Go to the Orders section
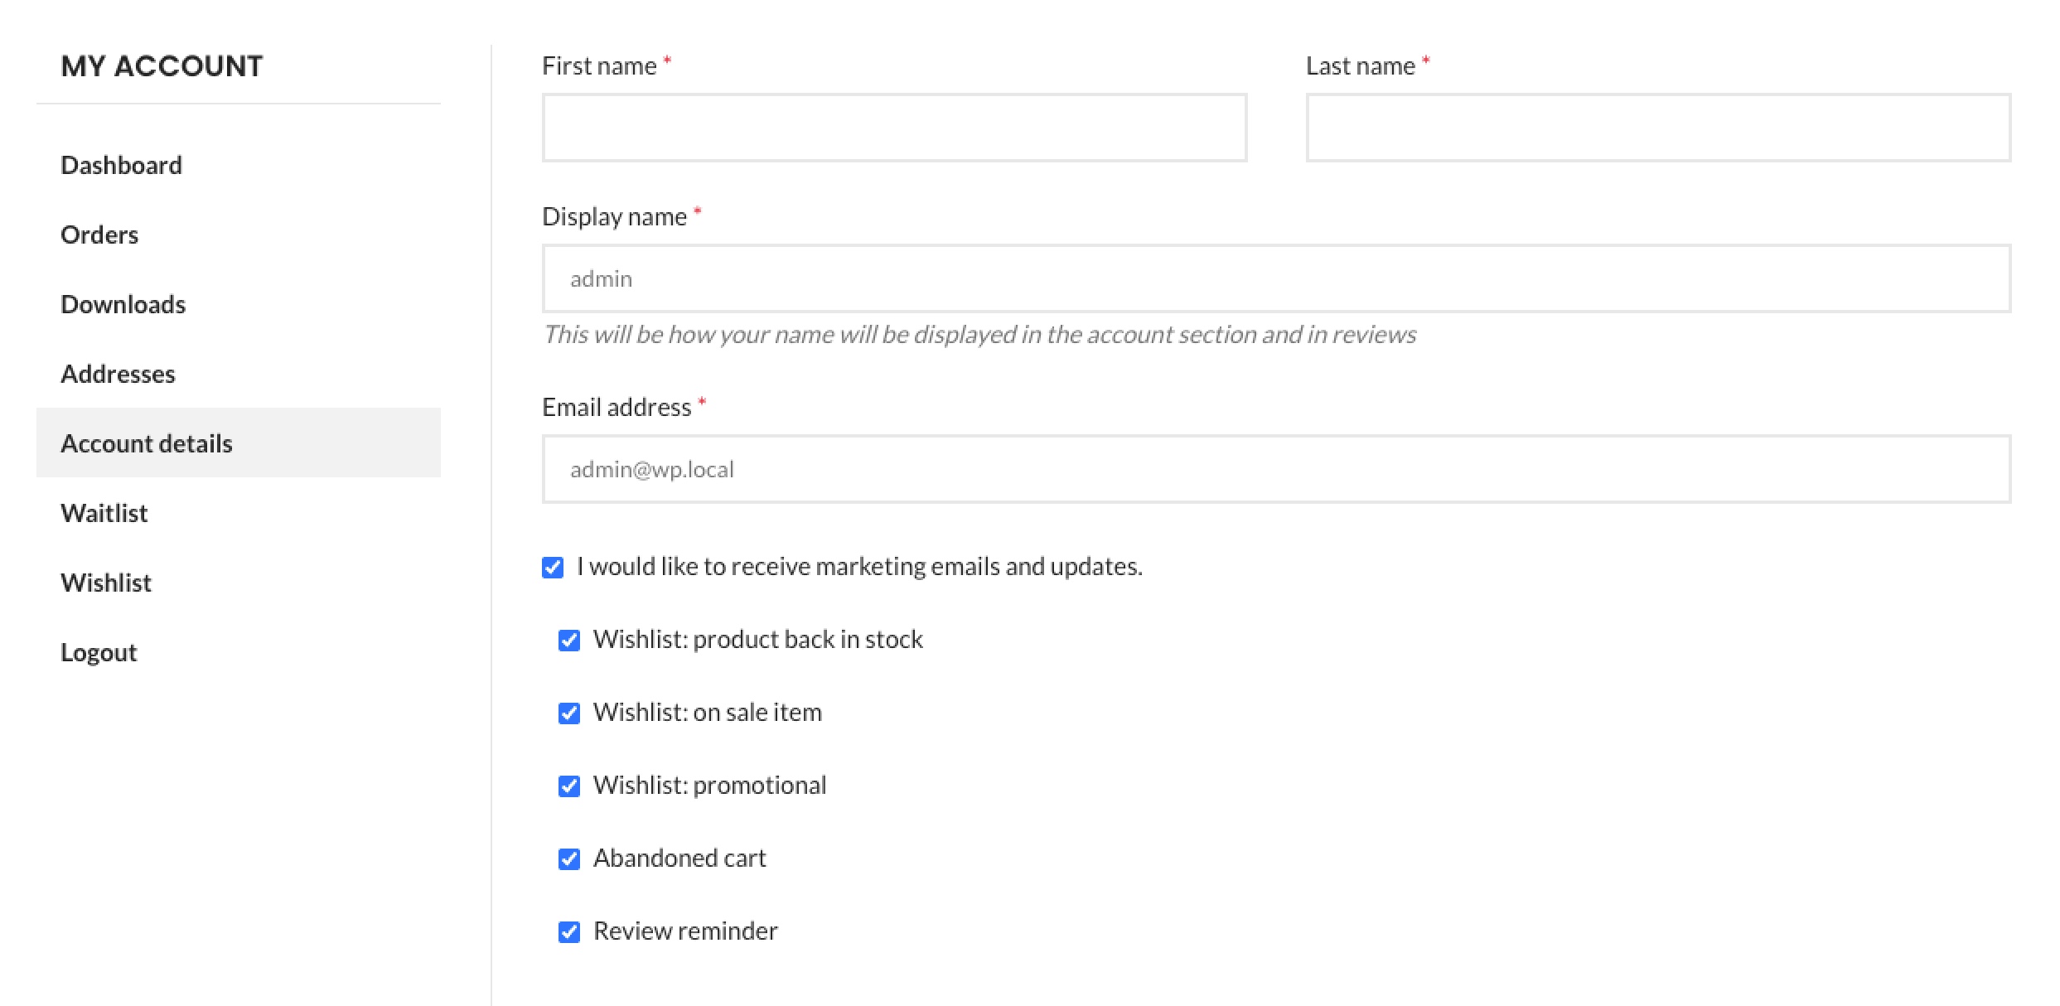Viewport: 2060px width, 1006px height. (99, 235)
